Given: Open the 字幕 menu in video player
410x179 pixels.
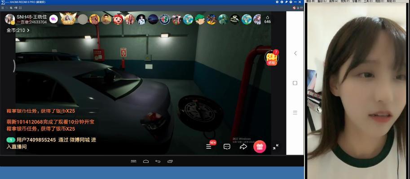Looking at the screenshot, I should (356, 1).
